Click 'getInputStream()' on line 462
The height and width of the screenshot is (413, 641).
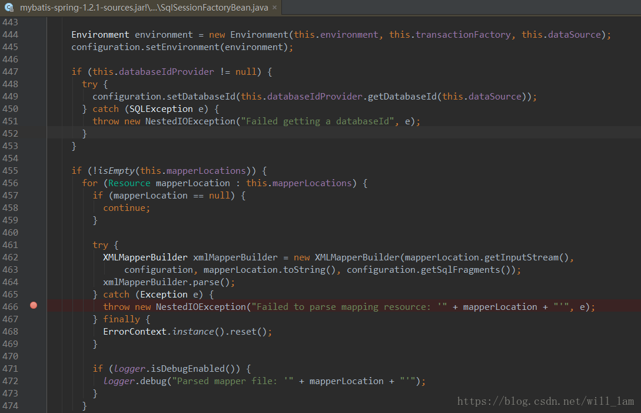(527, 257)
